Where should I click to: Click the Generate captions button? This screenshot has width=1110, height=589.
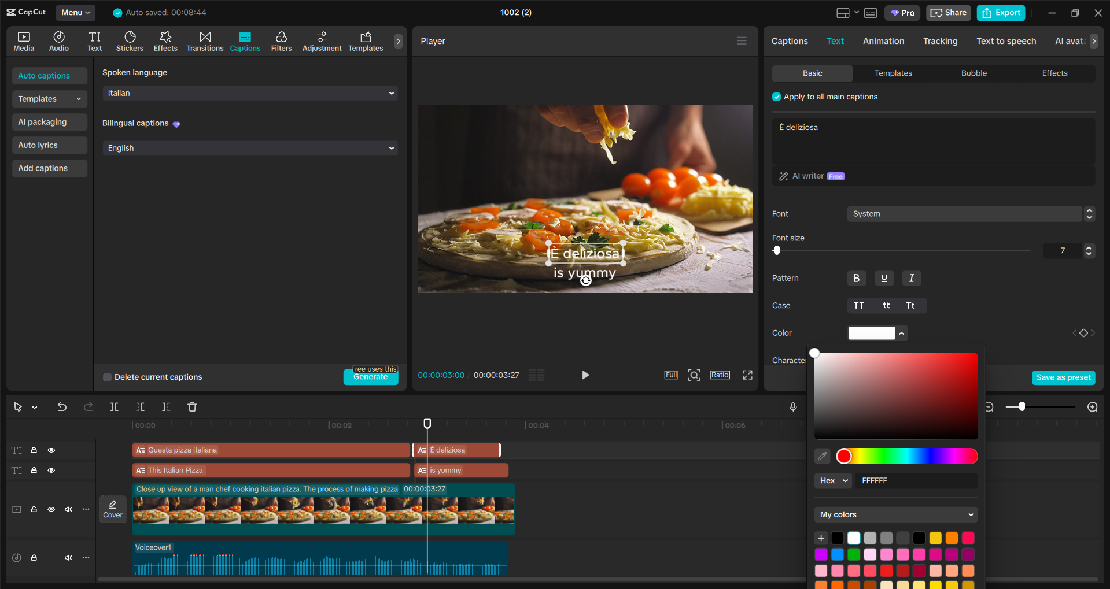371,376
